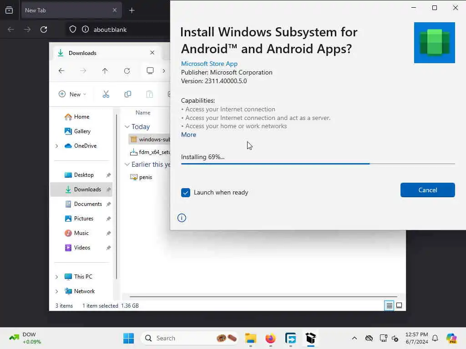The width and height of the screenshot is (466, 349).
Task: Open the New dropdown in File Explorer
Action: 72,95
